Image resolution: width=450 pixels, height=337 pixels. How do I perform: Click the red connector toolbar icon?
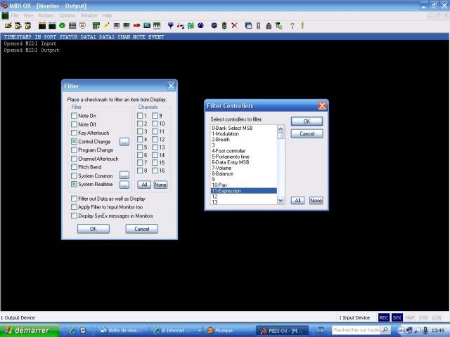pyautogui.click(x=136, y=26)
